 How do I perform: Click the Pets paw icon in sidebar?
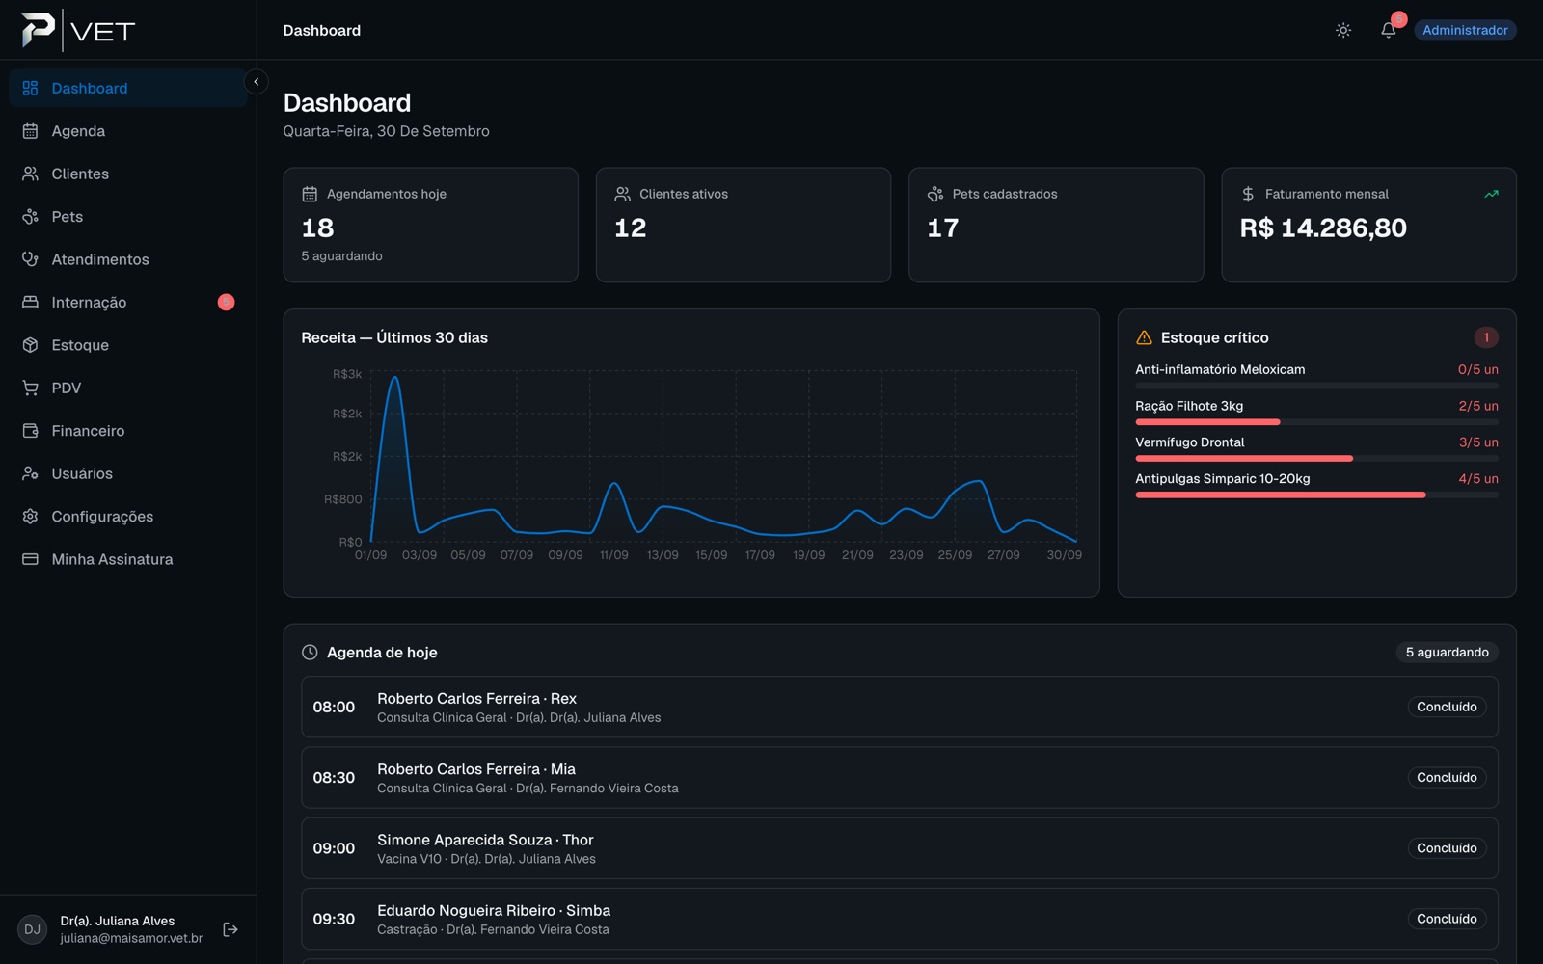tap(30, 217)
